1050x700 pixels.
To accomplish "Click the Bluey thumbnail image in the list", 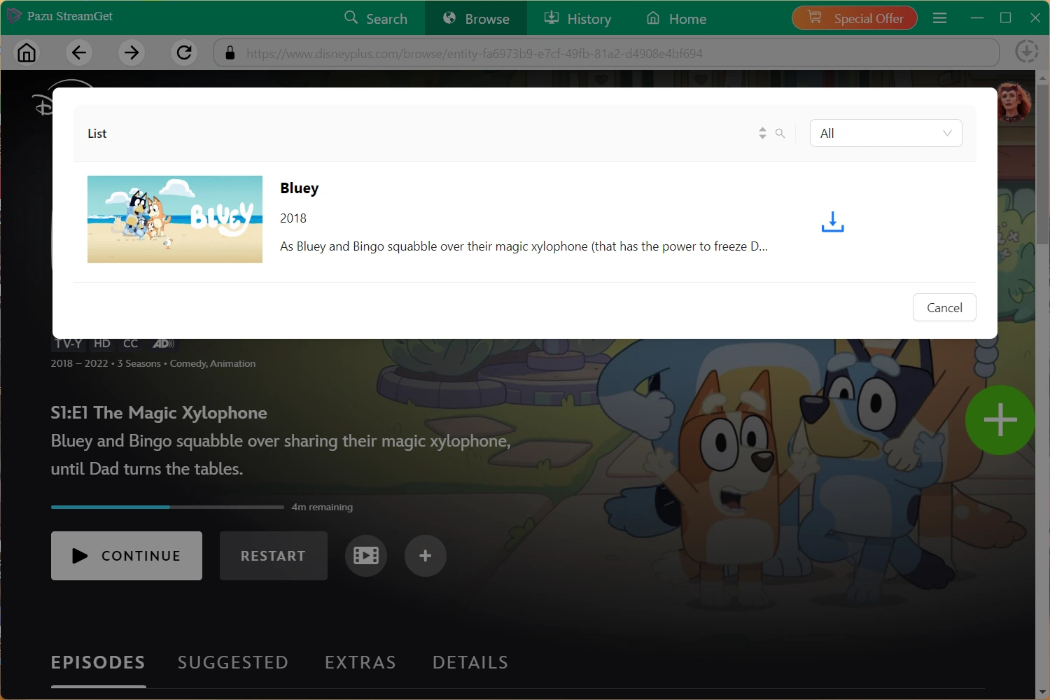I will pos(175,219).
